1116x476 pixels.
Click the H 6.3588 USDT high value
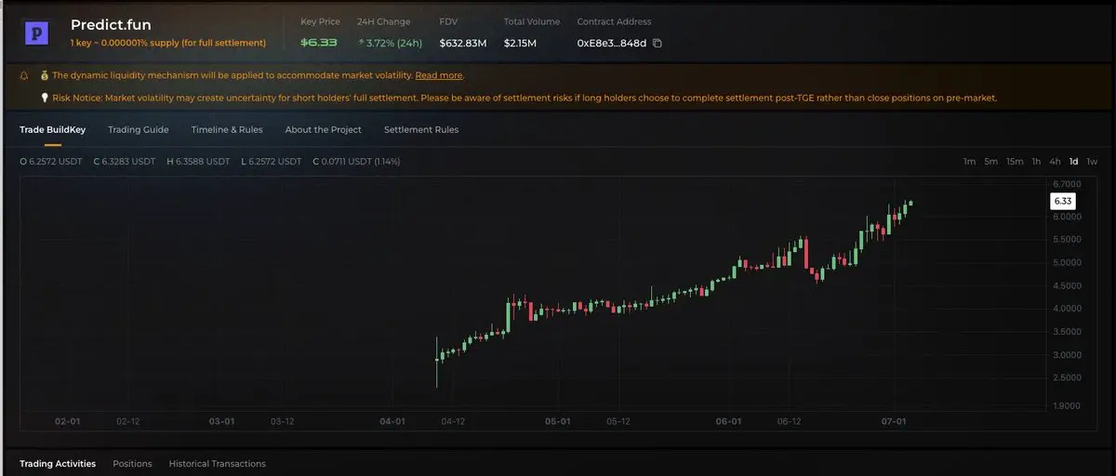[198, 162]
